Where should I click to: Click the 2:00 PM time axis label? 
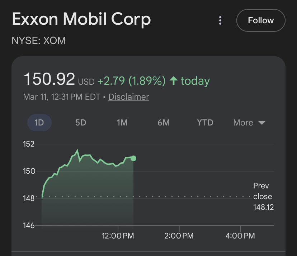coord(178,236)
